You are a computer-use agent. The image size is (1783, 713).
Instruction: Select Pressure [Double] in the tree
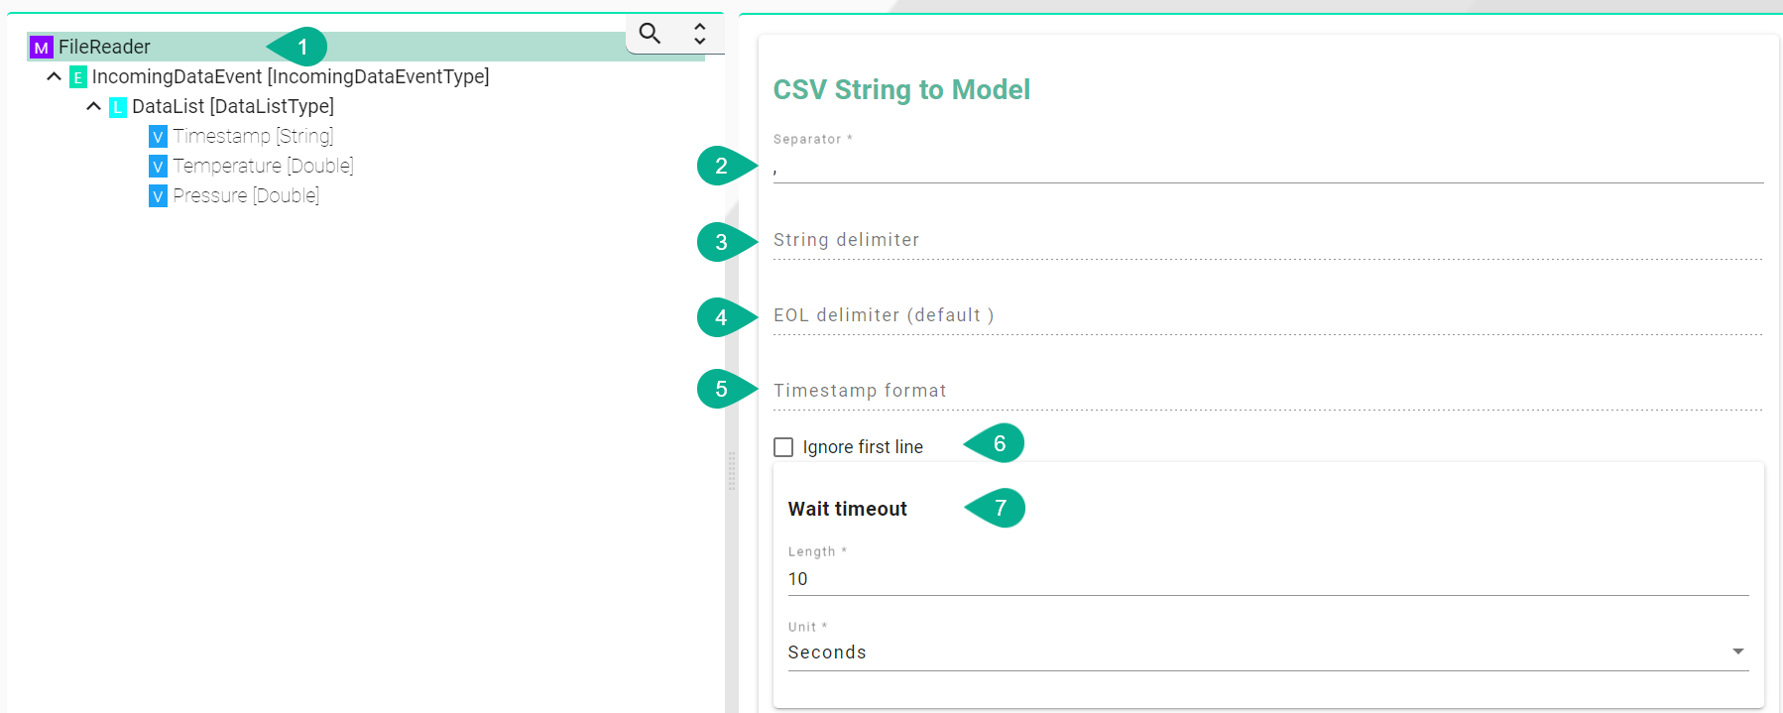(x=246, y=195)
